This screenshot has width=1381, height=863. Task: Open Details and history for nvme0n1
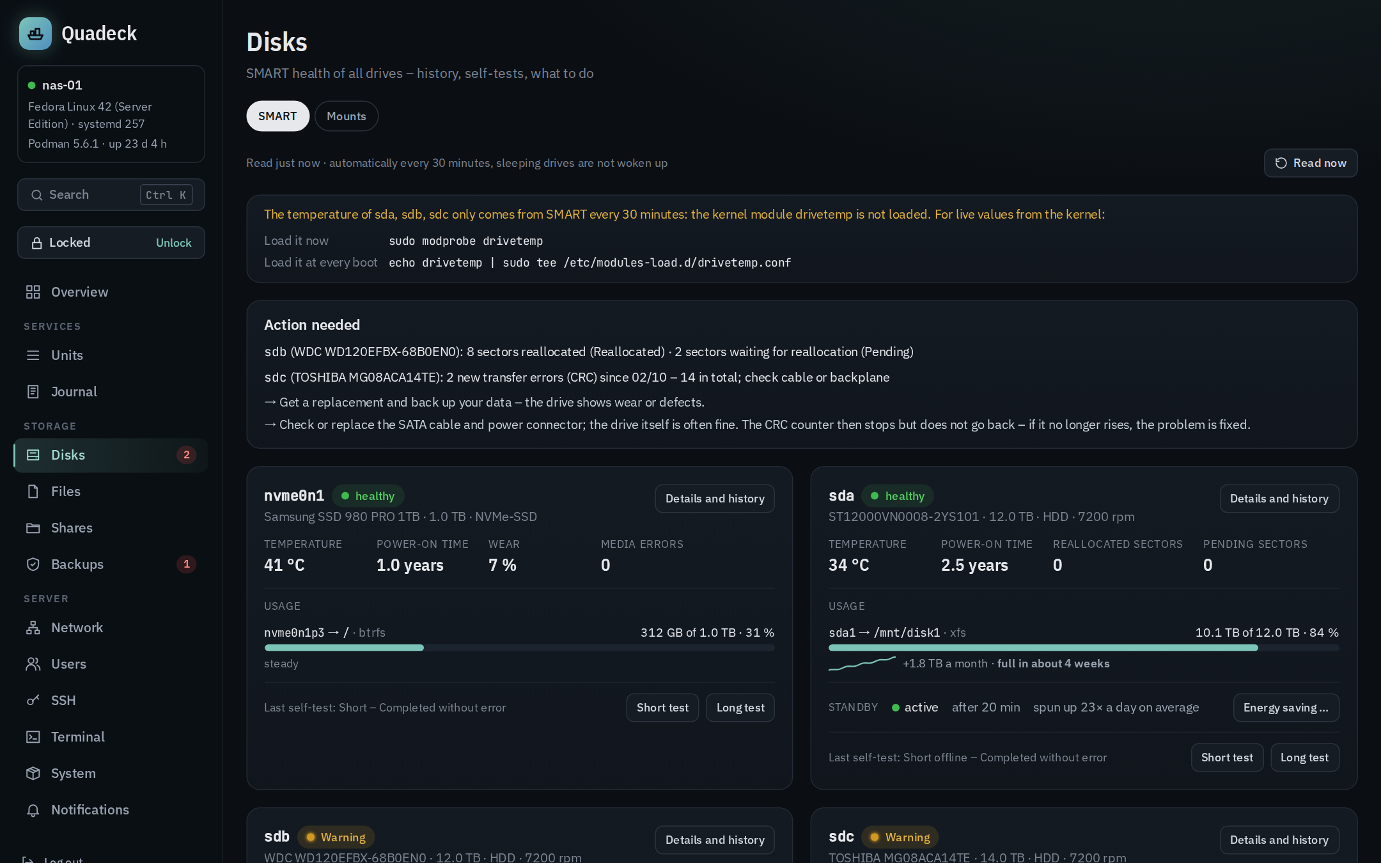[x=715, y=499]
